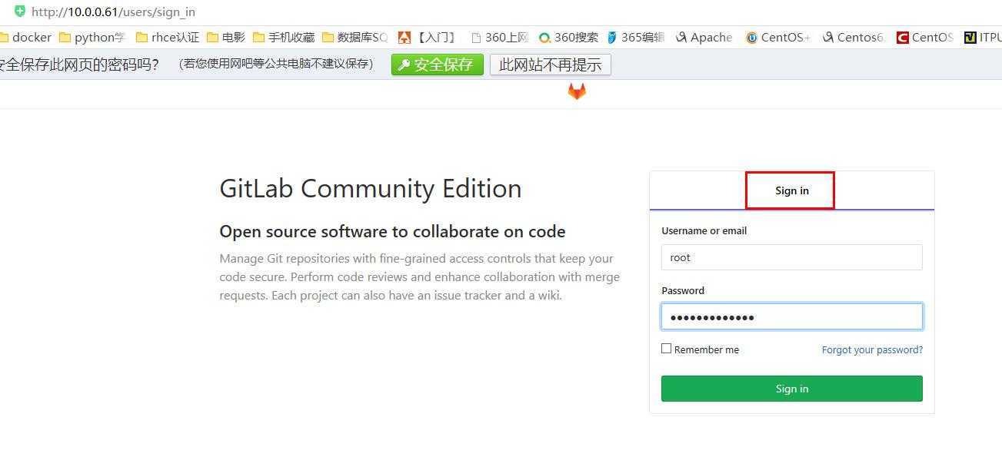Open the 365编辑 bookmark
Viewport: 1002px width, 470px height.
point(635,37)
